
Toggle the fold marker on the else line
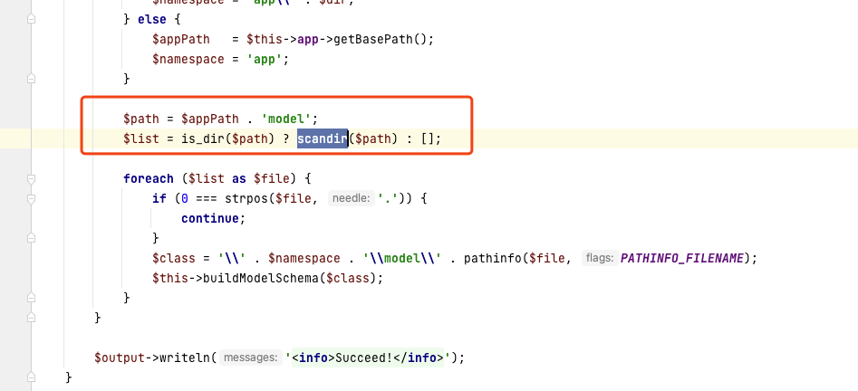[x=31, y=19]
